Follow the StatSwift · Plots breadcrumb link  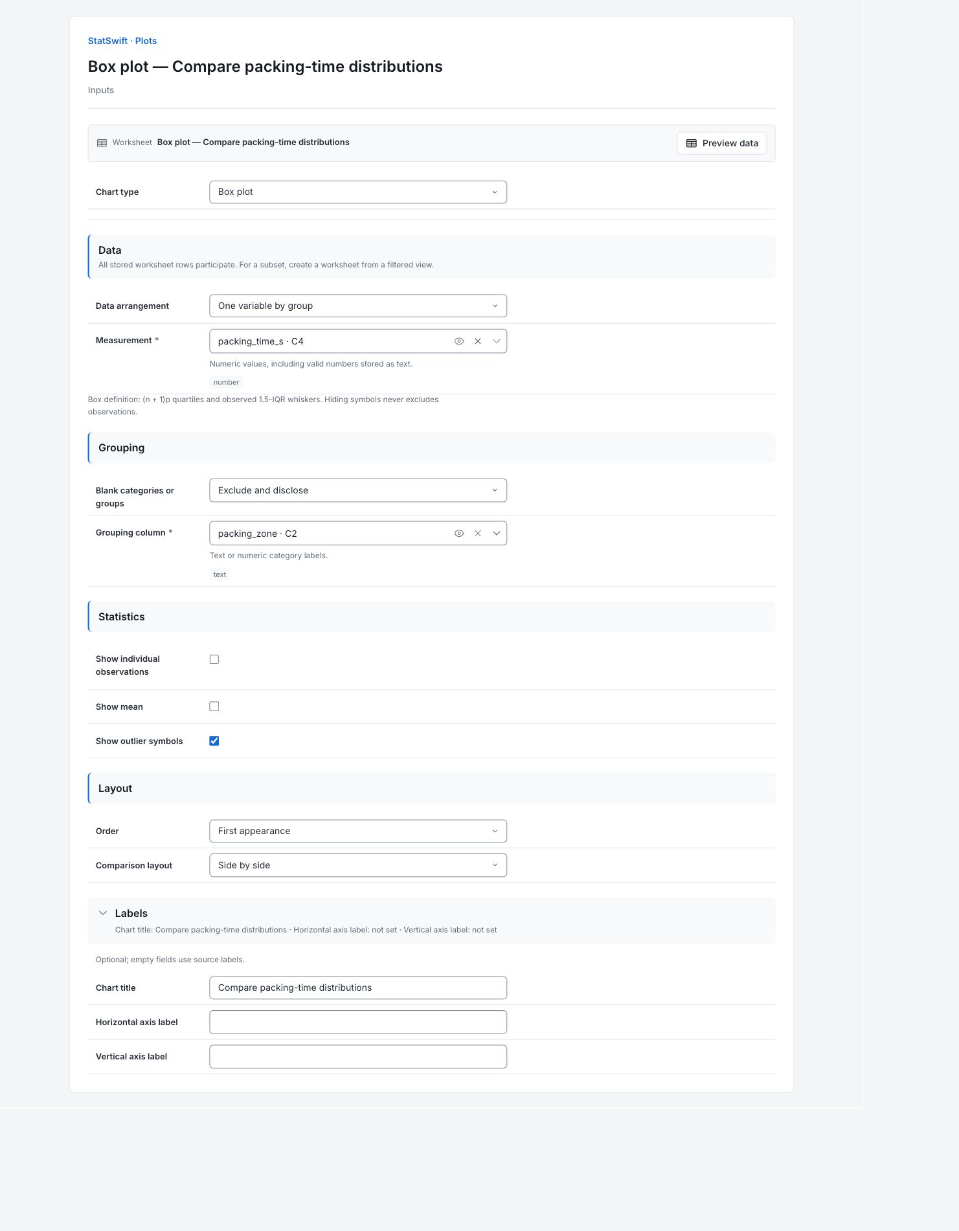click(122, 41)
